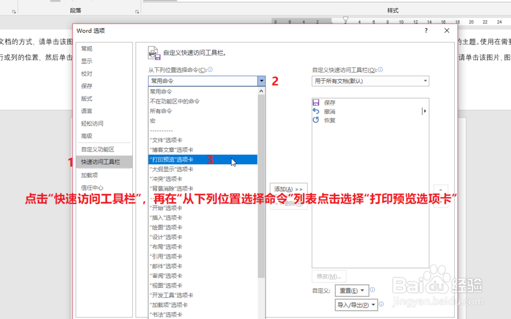Select the 语言 options category
Screen dimensions: 511x319
tap(104, 111)
